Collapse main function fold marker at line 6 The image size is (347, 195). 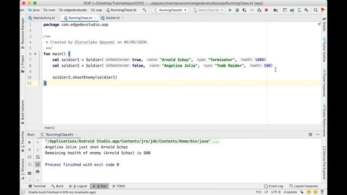tap(41, 54)
